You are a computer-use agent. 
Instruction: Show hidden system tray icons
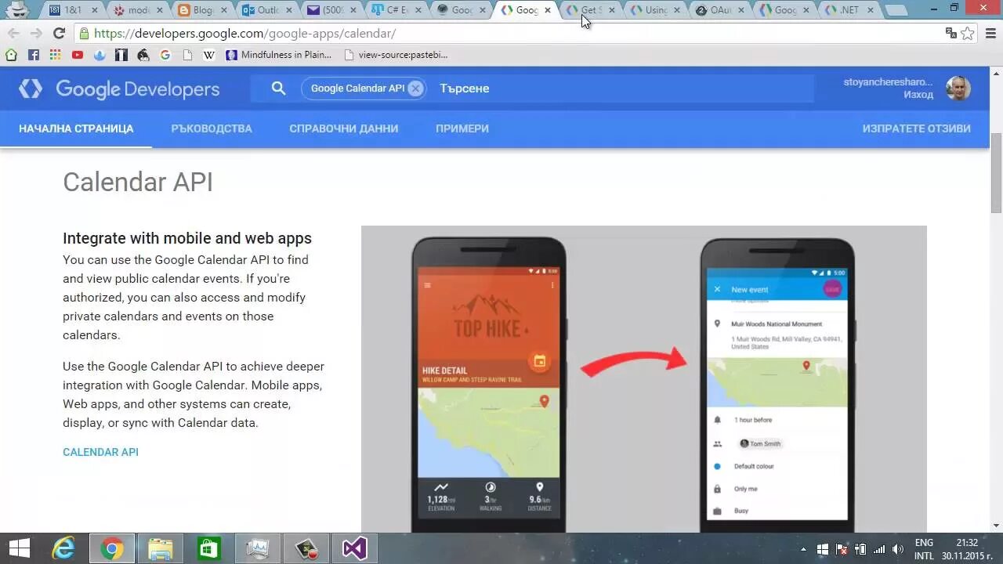pyautogui.click(x=803, y=549)
